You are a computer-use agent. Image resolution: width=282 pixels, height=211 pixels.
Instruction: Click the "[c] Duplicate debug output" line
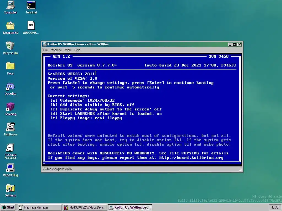[106, 109]
